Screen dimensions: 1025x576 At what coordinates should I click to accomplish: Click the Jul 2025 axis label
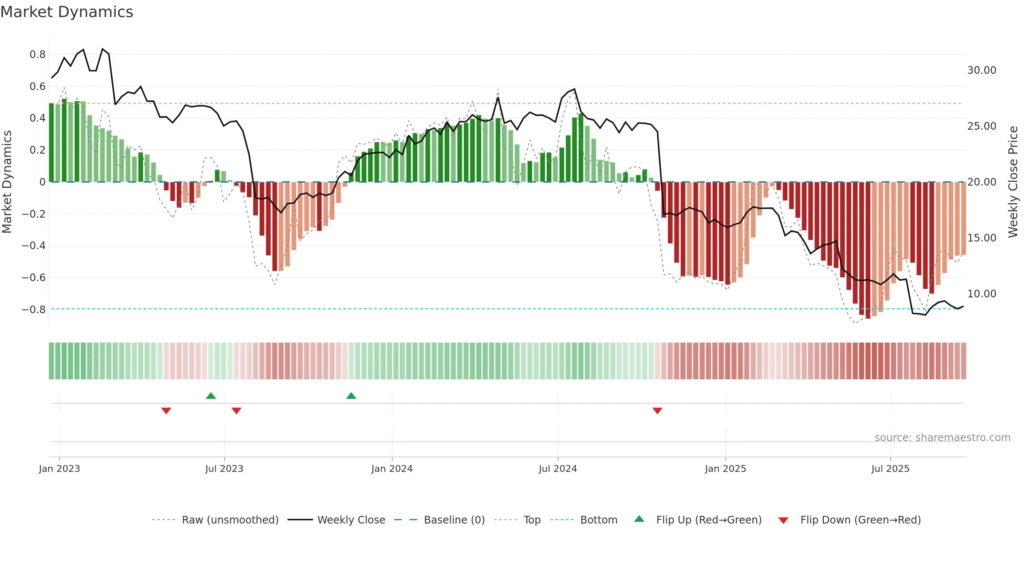890,468
